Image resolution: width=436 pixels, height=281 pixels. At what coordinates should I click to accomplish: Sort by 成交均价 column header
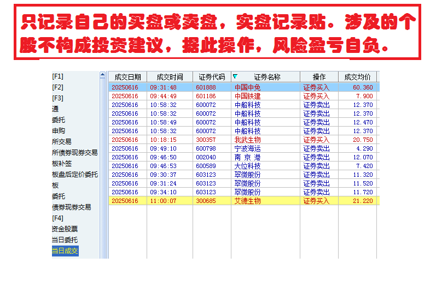pos(358,77)
